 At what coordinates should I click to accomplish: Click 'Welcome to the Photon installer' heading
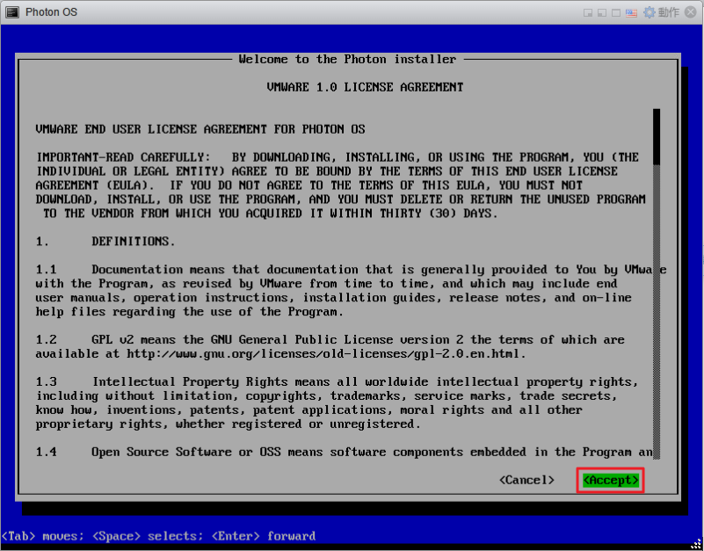[347, 59]
